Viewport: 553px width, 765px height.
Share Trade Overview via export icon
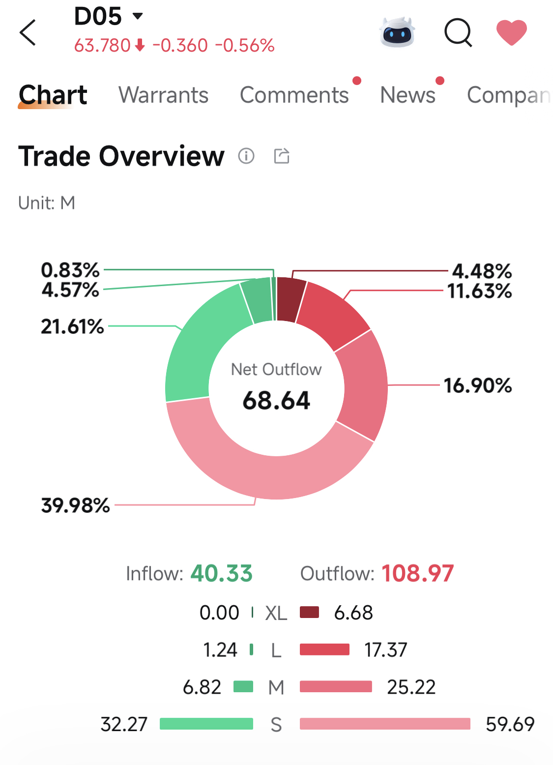282,156
